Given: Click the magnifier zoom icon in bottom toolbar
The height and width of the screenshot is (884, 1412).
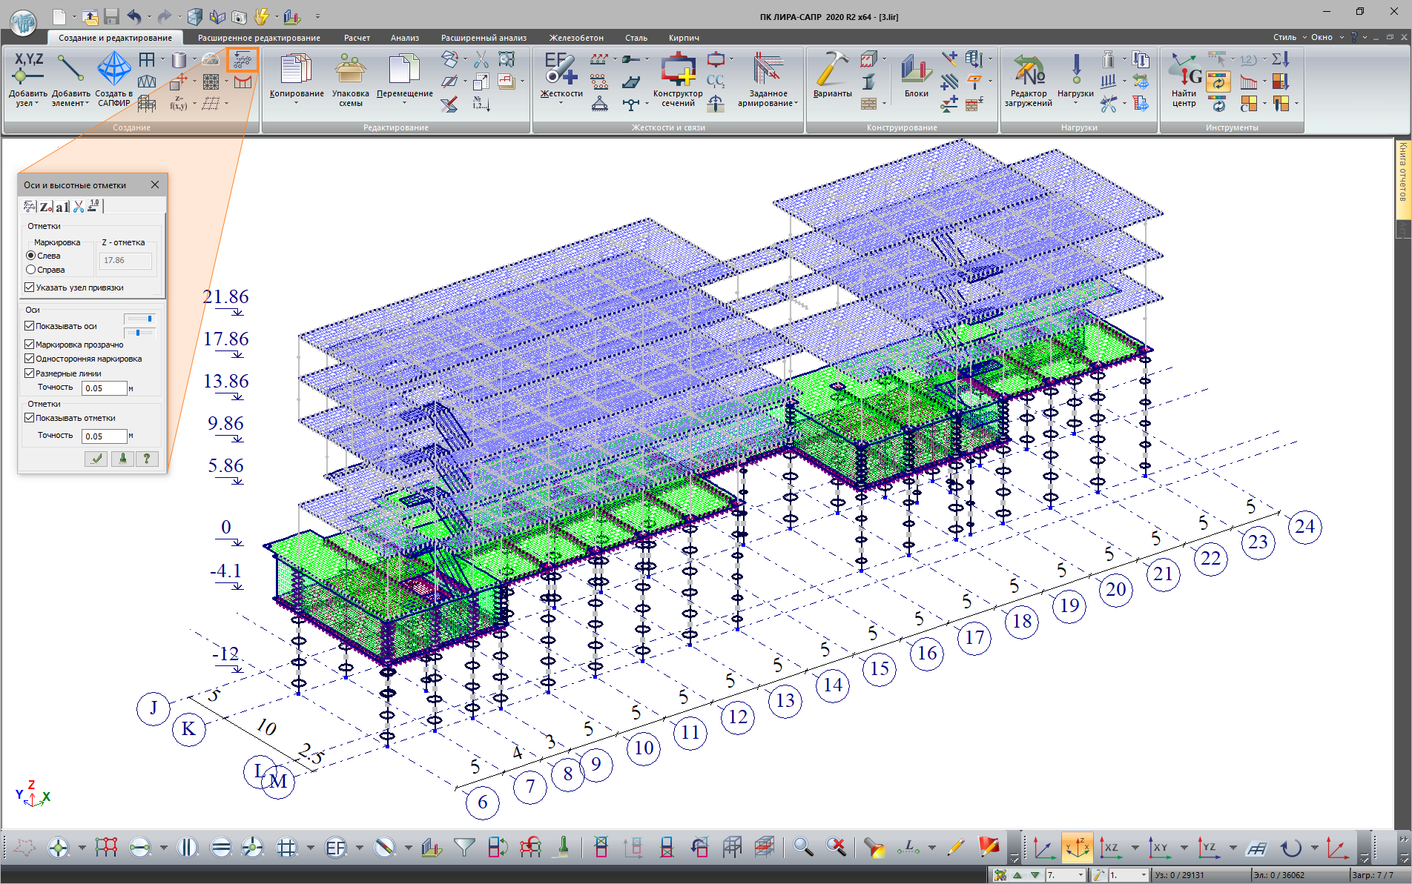Looking at the screenshot, I should [802, 847].
